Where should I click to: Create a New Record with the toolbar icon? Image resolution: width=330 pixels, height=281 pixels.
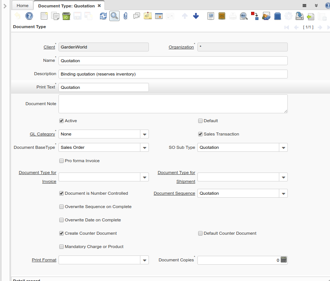click(43, 16)
